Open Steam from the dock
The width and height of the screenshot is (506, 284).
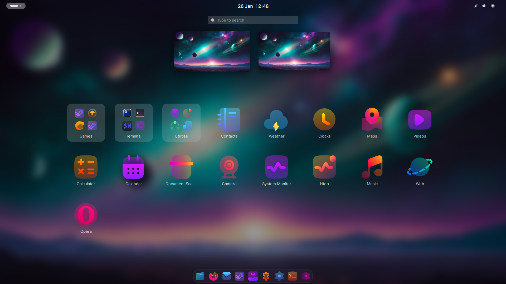pyautogui.click(x=240, y=276)
